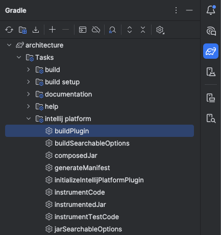Click gear icon beside instrumentCode
This screenshot has height=235, width=221.
coord(49,192)
